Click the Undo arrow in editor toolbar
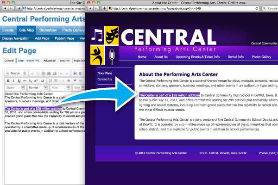This screenshot has width=278, height=185. coord(61,73)
